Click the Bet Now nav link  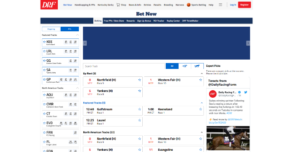(x=68, y=5)
